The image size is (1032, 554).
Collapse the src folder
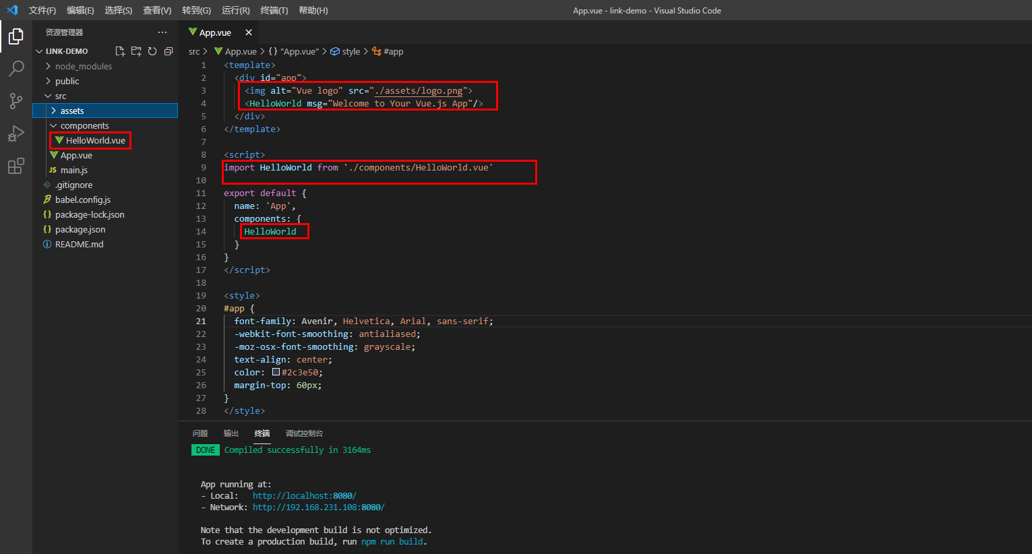[x=48, y=96]
